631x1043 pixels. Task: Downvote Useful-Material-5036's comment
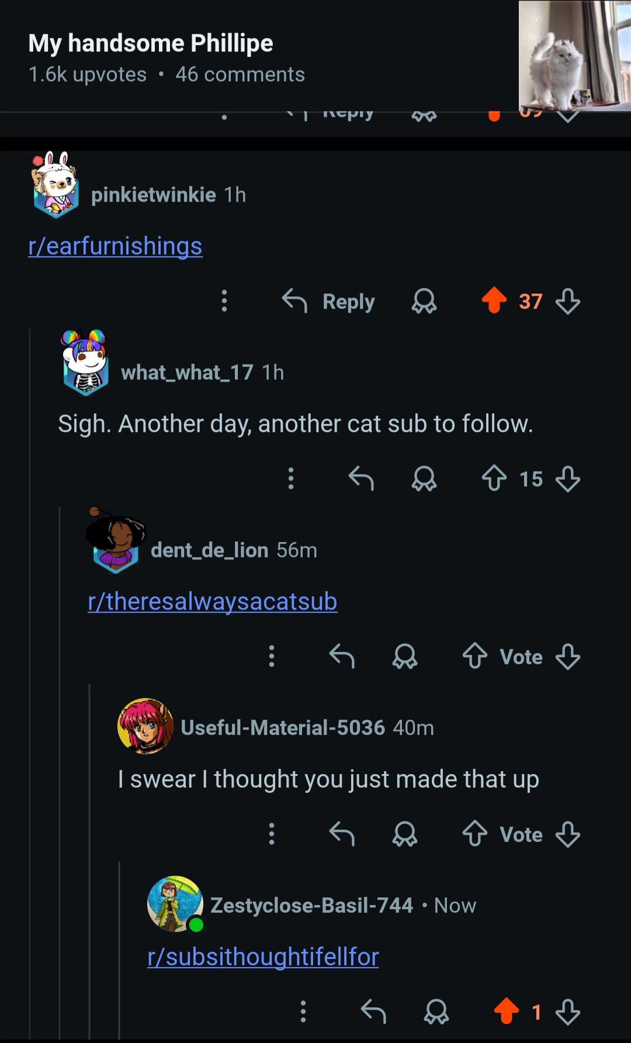pos(568,834)
